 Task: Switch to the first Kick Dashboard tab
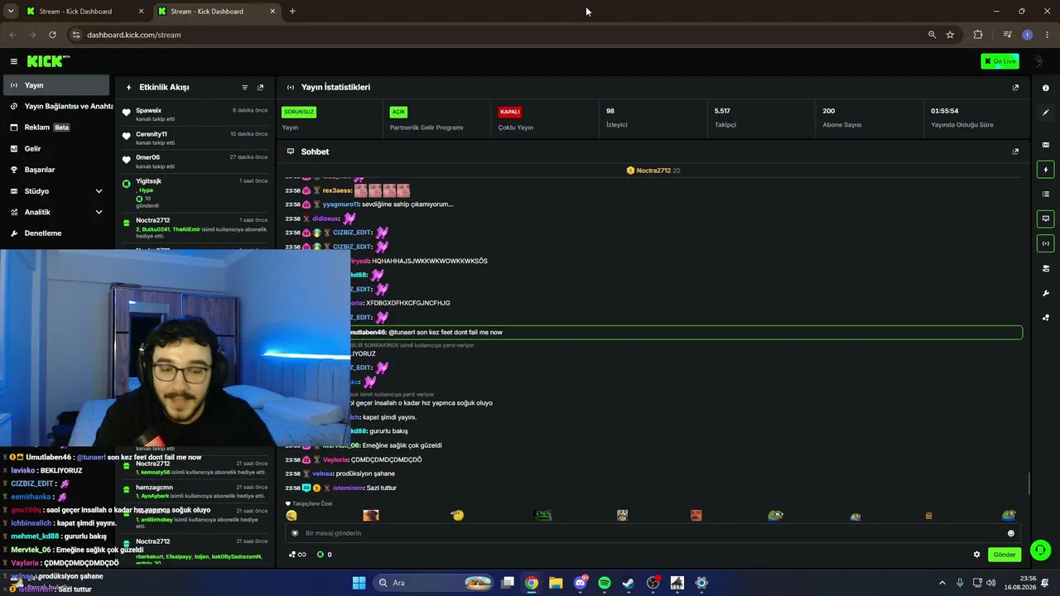tap(85, 12)
